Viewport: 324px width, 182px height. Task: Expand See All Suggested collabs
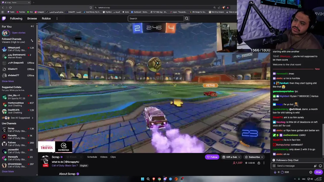click(18, 118)
